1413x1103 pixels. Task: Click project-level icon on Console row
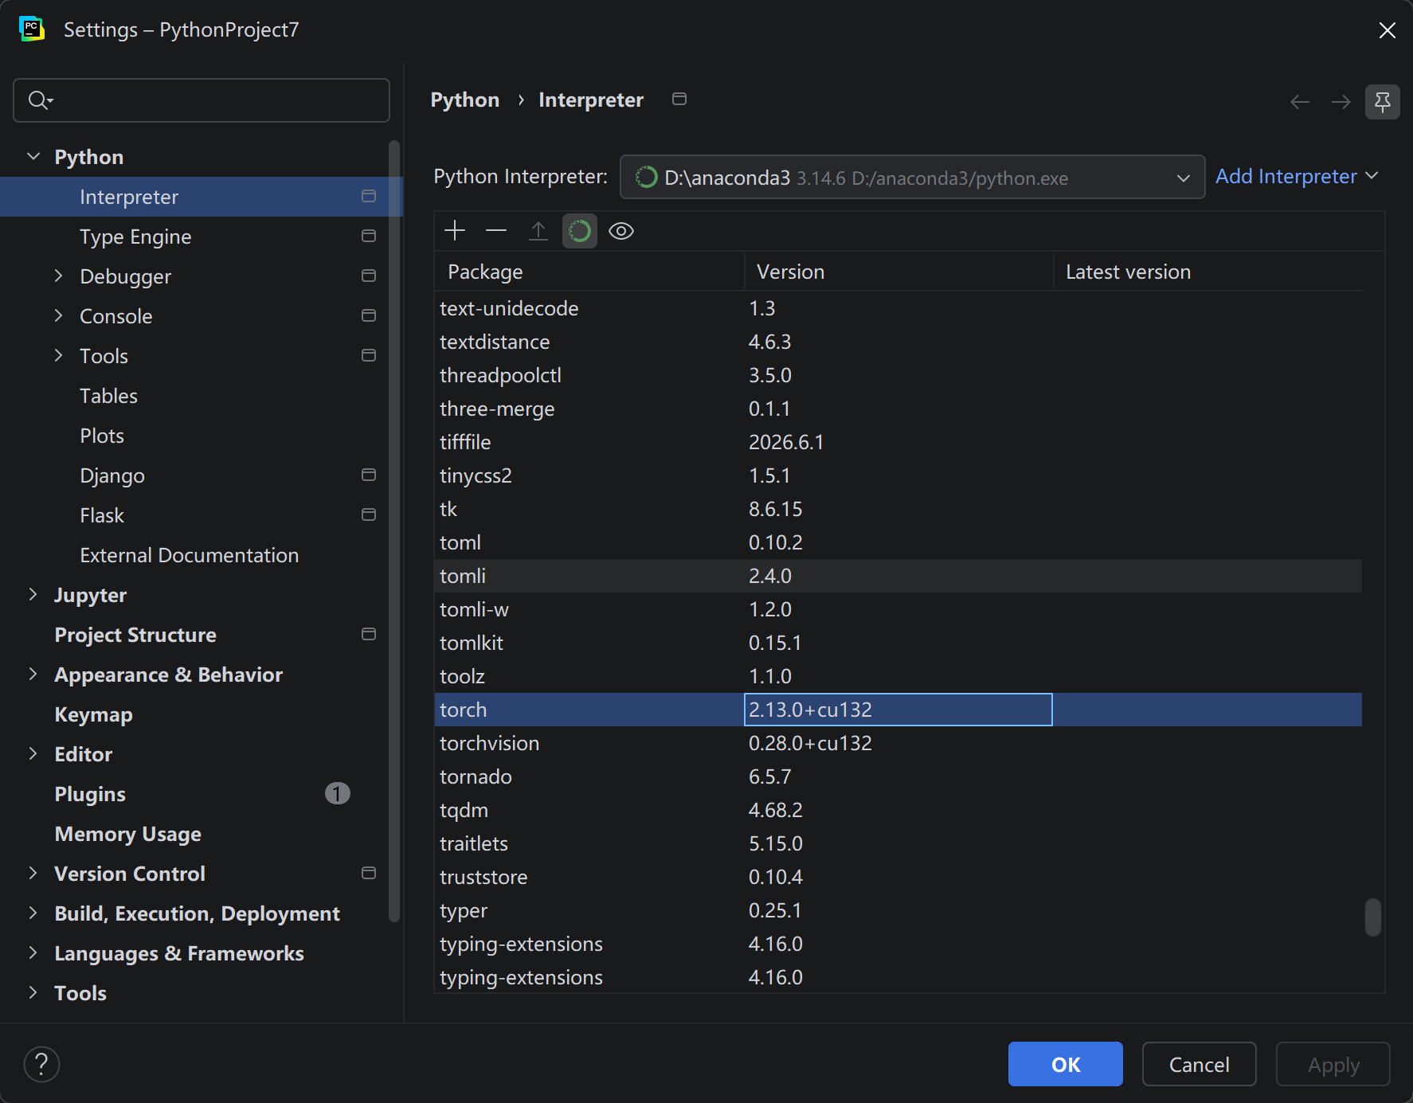pyautogui.click(x=369, y=315)
